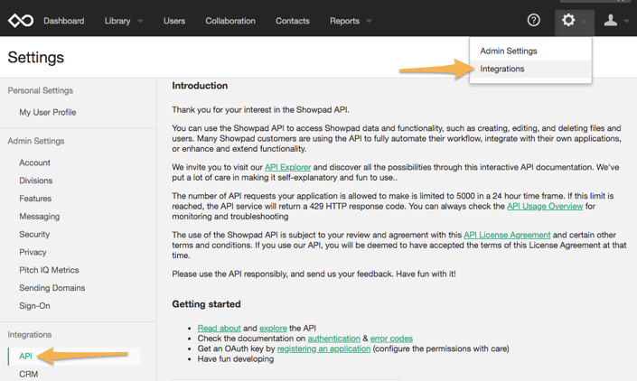Select Divisions in sidebar

point(36,181)
